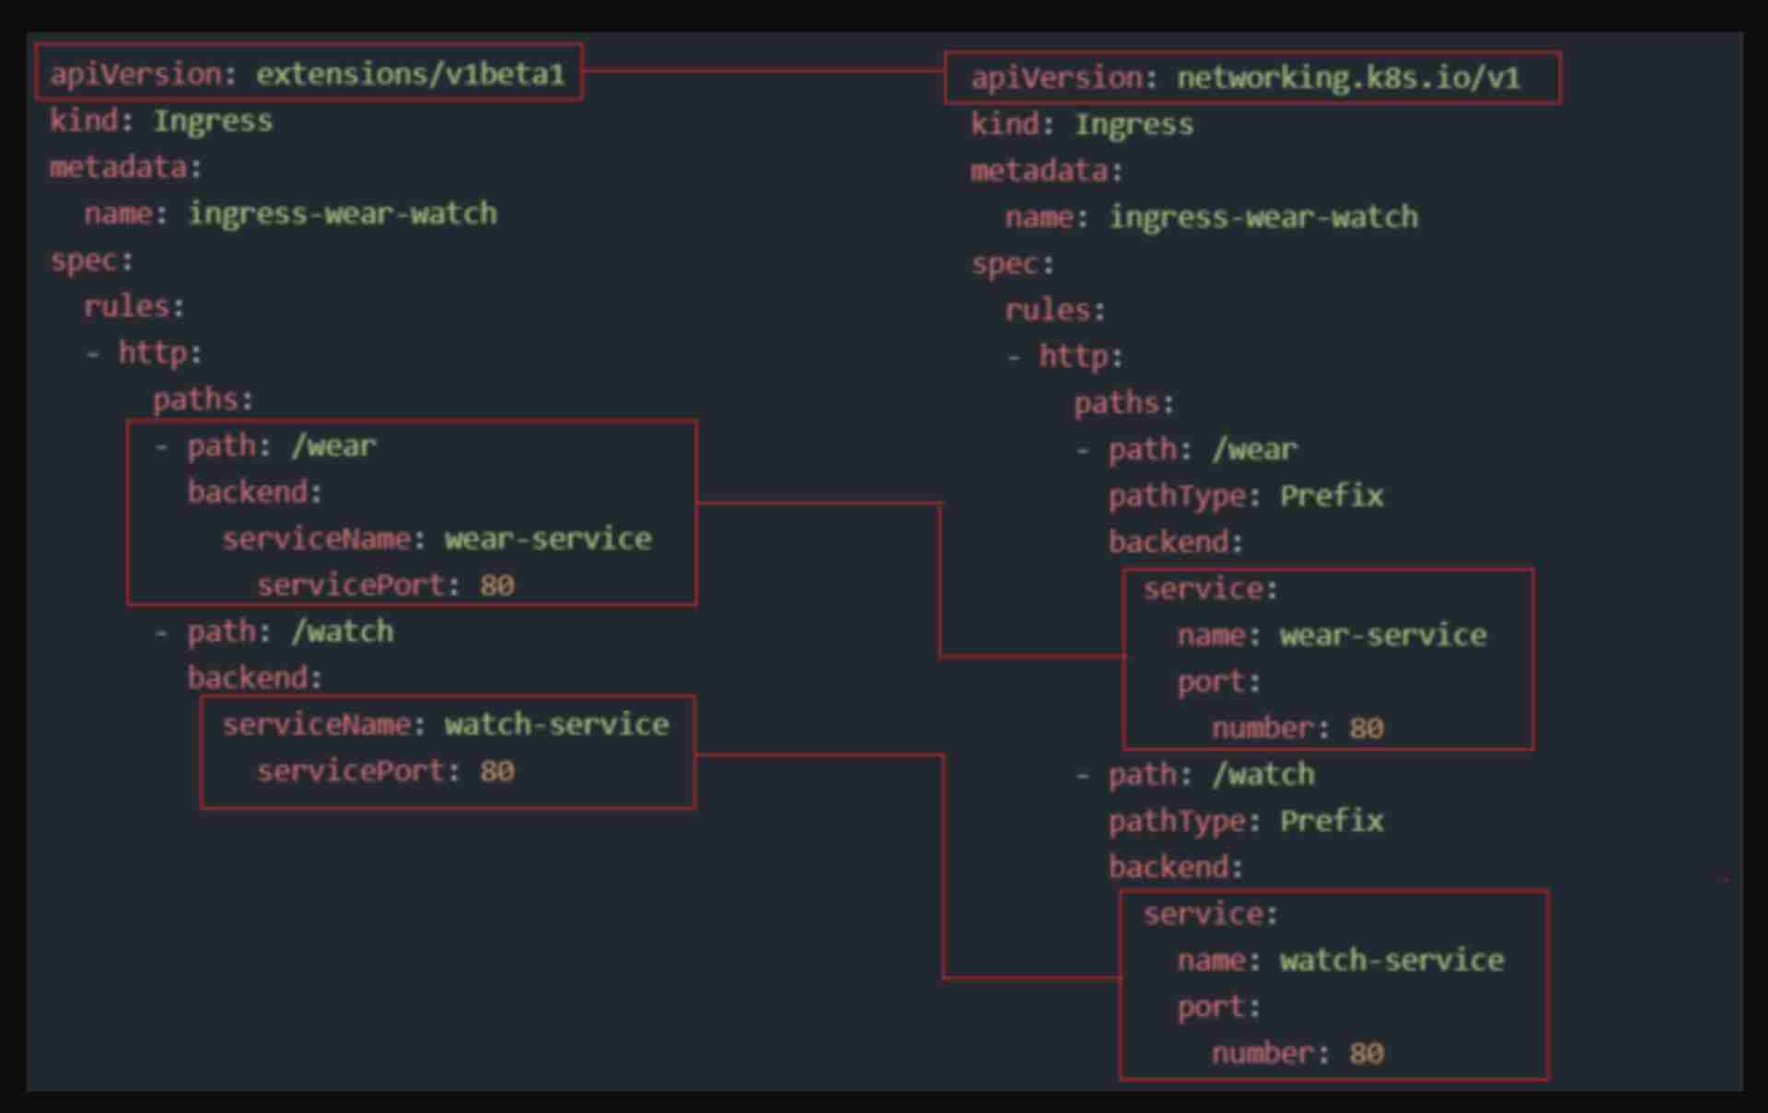
Task: Select '- http:' in the extensions/v1beta1 manifest
Action: click(144, 353)
